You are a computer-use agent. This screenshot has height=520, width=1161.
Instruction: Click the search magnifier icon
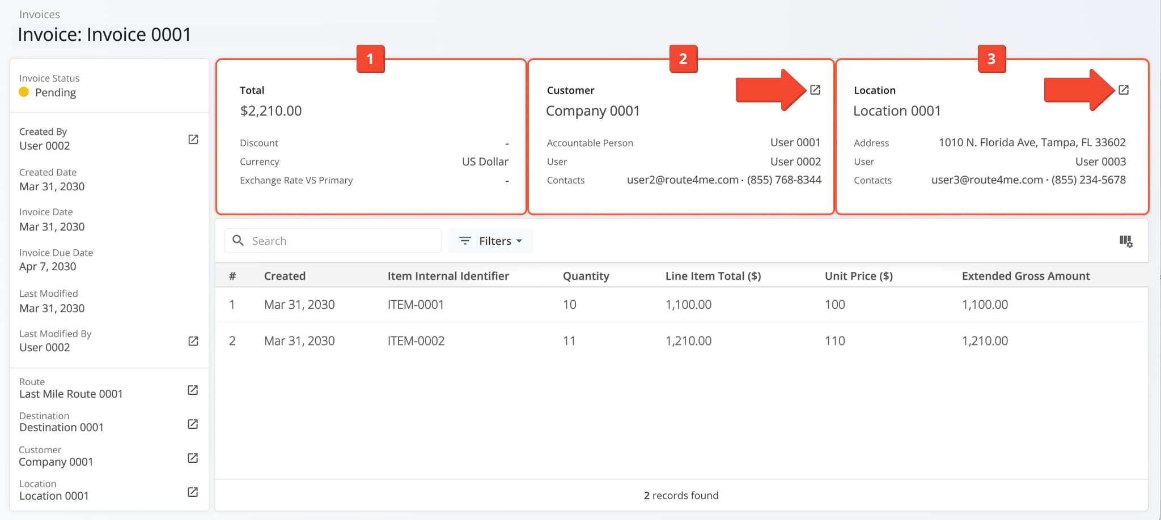point(239,241)
